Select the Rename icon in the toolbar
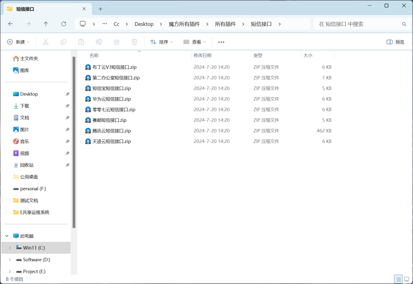Screen dimensions: 413x284 coord(98,42)
